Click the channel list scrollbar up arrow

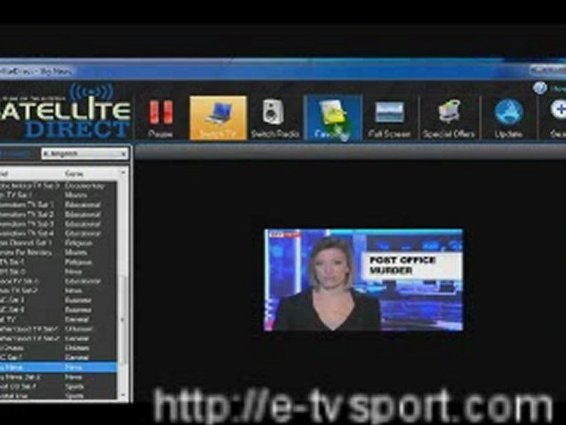123,173
